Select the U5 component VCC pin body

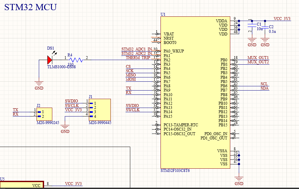click(x=22, y=185)
